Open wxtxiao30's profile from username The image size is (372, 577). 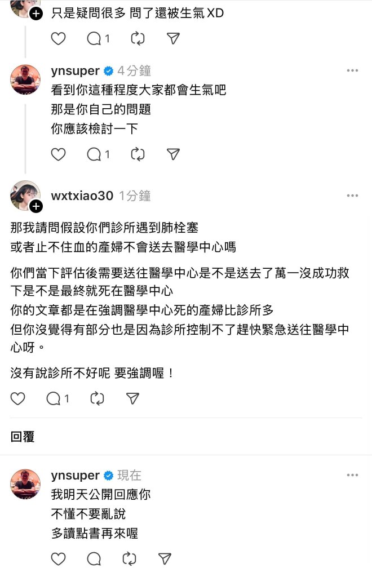coord(82,196)
